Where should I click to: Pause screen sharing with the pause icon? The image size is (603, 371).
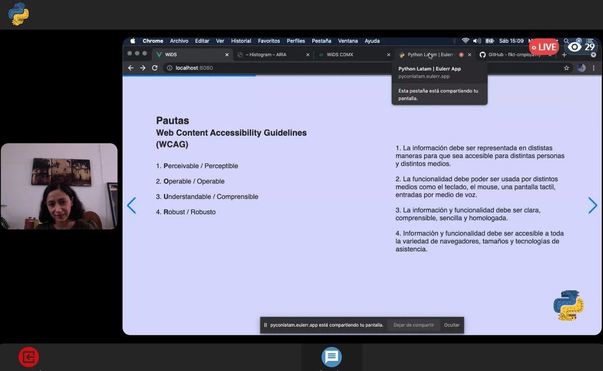(265, 325)
